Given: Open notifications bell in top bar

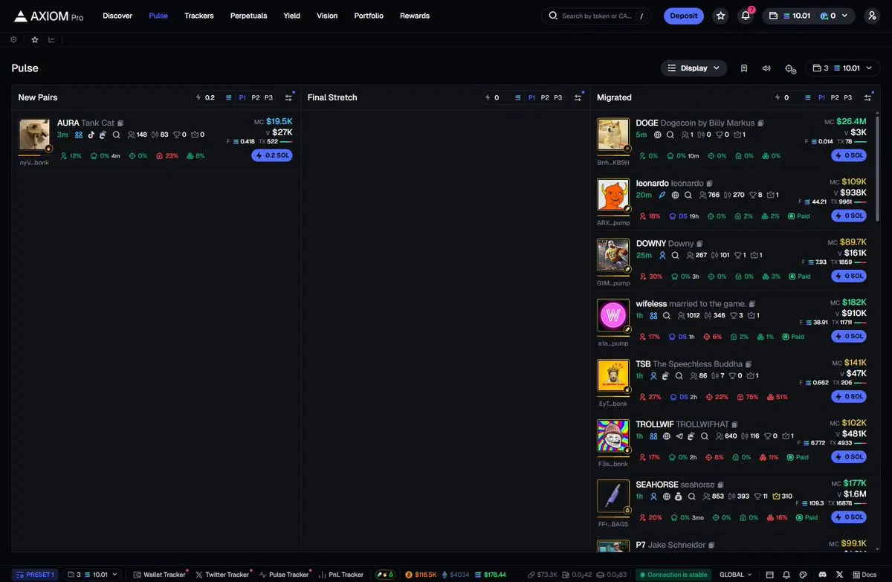Looking at the screenshot, I should (x=746, y=16).
